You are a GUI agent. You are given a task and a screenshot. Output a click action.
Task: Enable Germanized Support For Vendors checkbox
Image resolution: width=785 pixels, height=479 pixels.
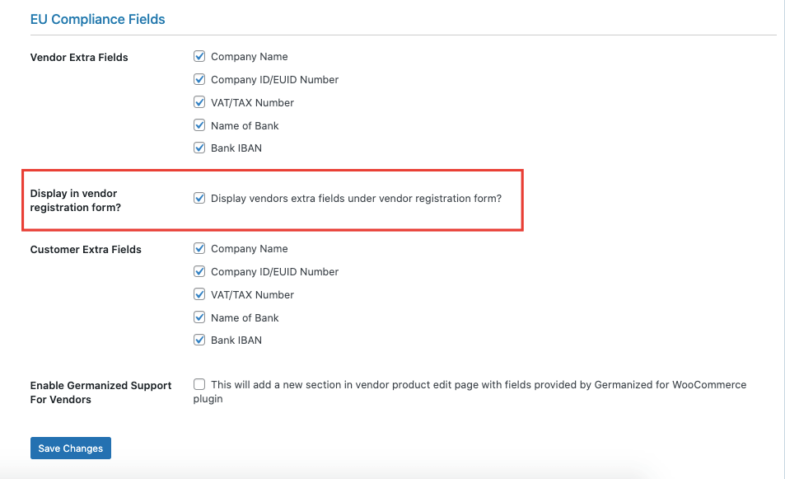point(199,384)
